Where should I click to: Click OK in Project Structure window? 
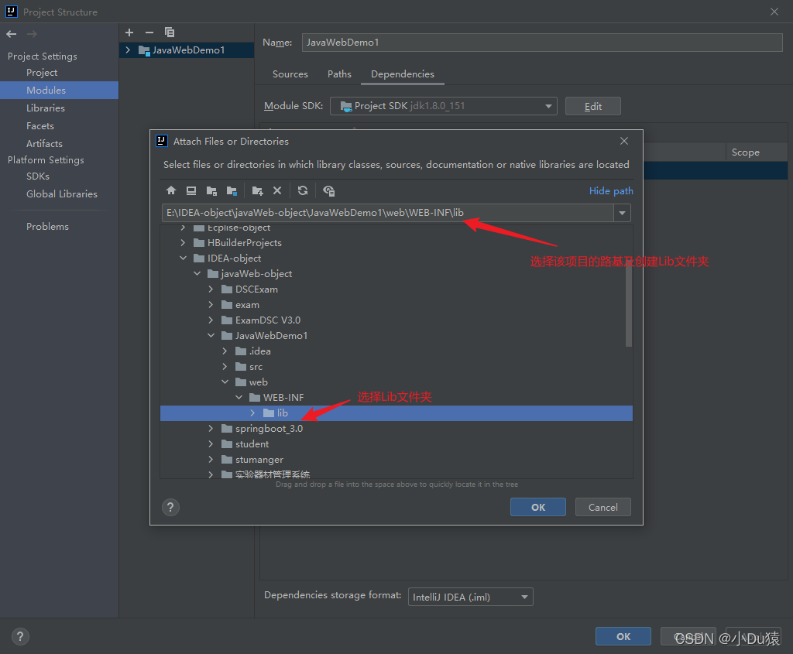point(623,636)
